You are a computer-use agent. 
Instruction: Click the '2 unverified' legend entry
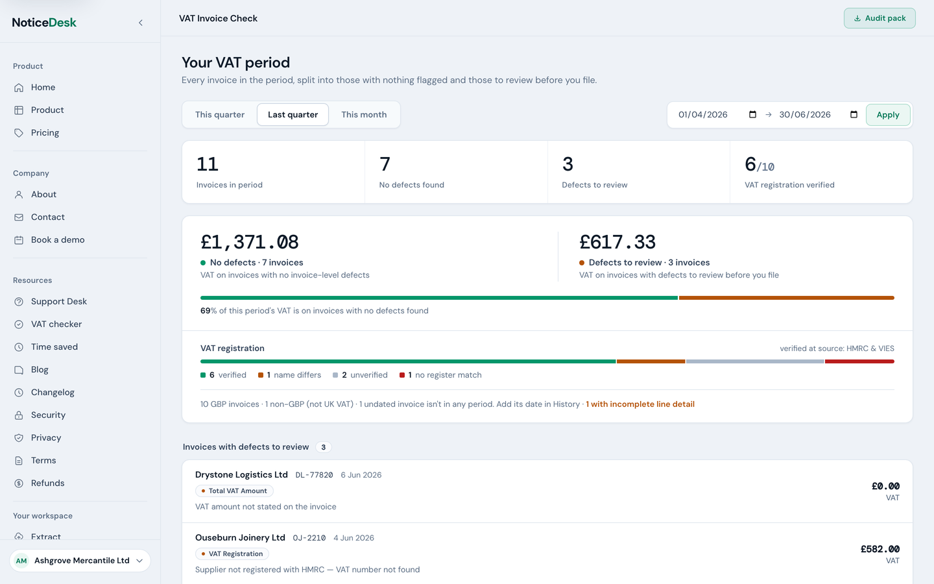(x=360, y=375)
